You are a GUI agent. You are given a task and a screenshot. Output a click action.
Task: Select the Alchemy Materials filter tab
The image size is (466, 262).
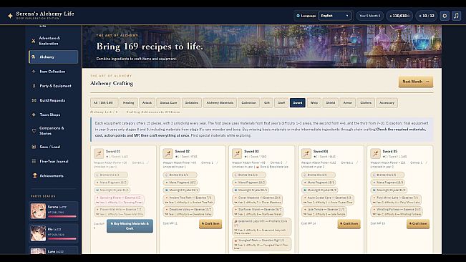tap(220, 103)
